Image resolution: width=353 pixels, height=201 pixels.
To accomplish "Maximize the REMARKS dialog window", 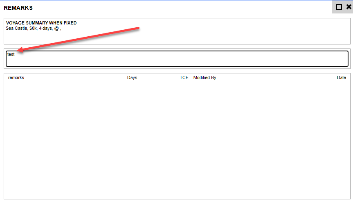I will 339,7.
